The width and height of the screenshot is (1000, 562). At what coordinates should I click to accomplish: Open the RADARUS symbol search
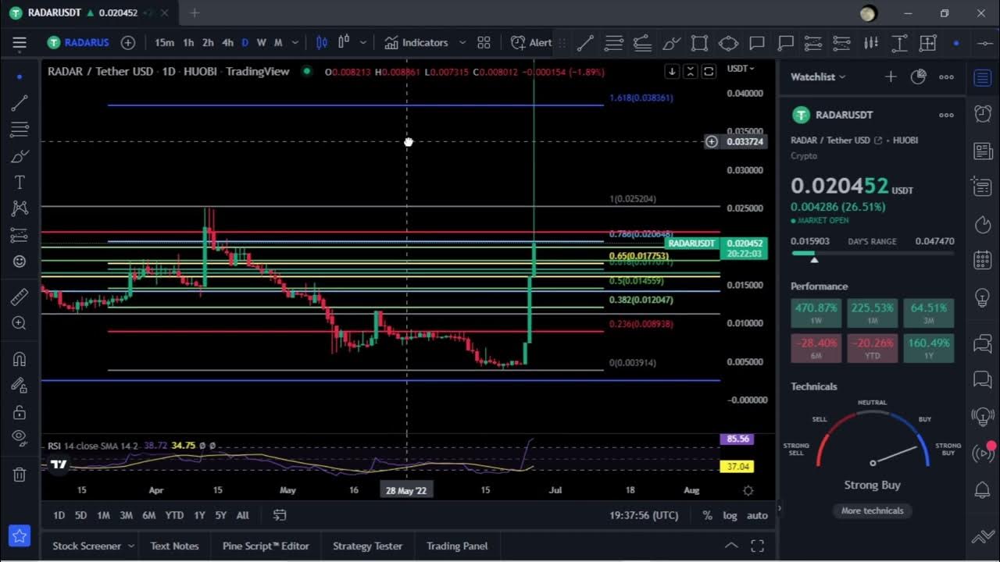78,43
